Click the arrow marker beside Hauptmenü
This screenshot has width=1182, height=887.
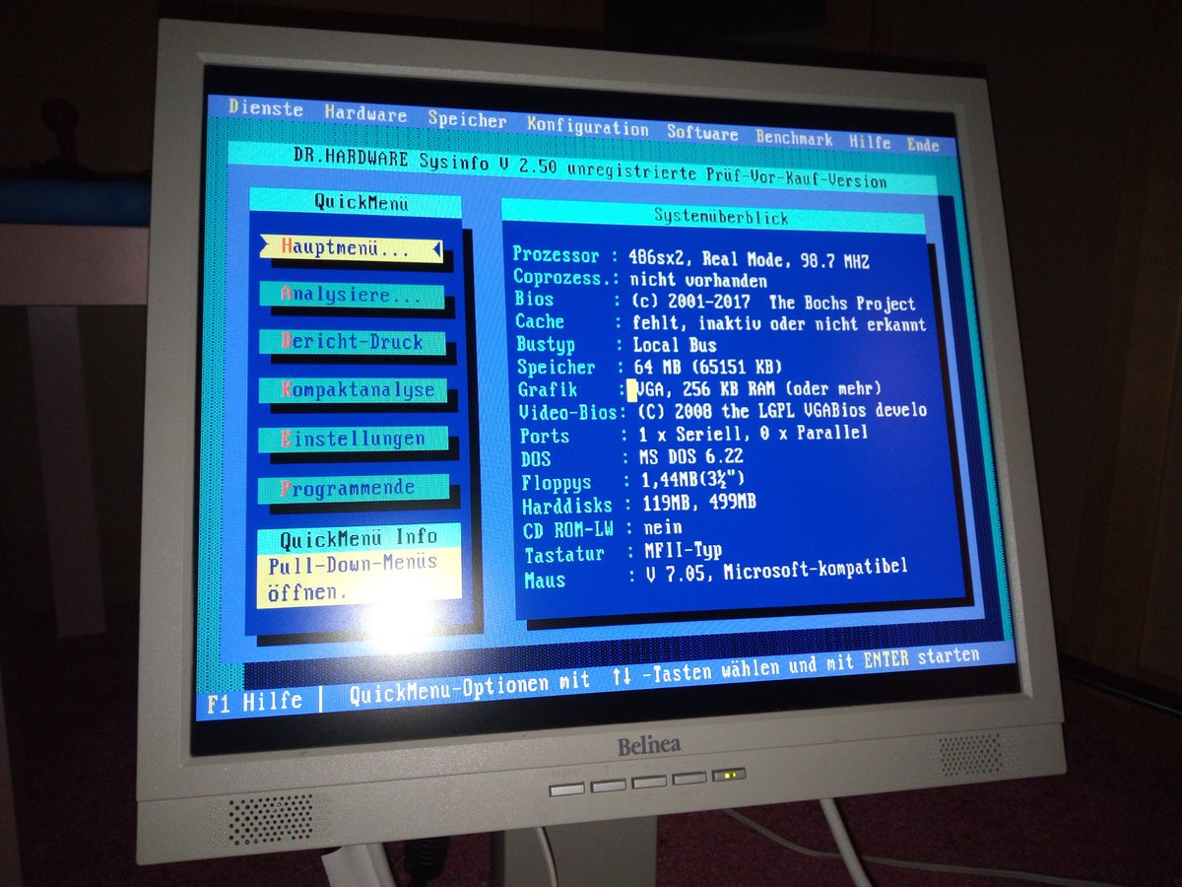tap(436, 248)
